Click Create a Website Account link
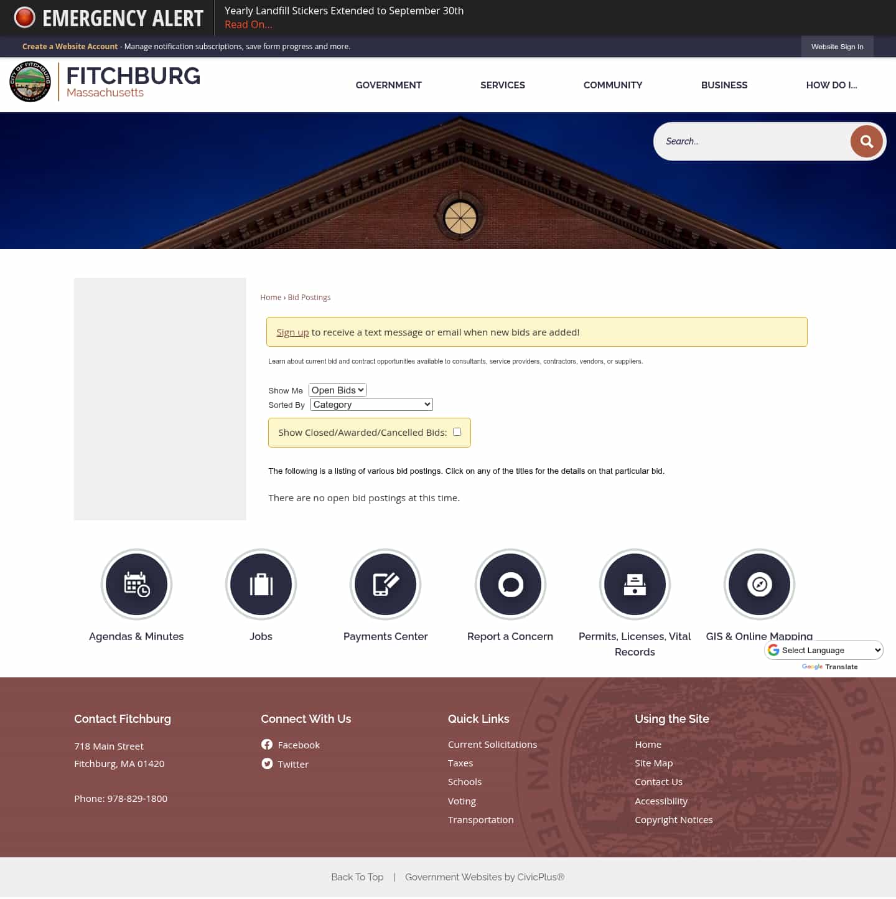 [70, 47]
